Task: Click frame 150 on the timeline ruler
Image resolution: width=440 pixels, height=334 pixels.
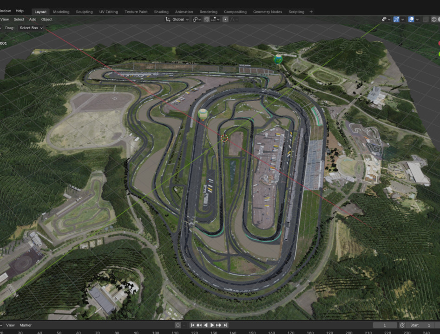Action: pos(252,332)
